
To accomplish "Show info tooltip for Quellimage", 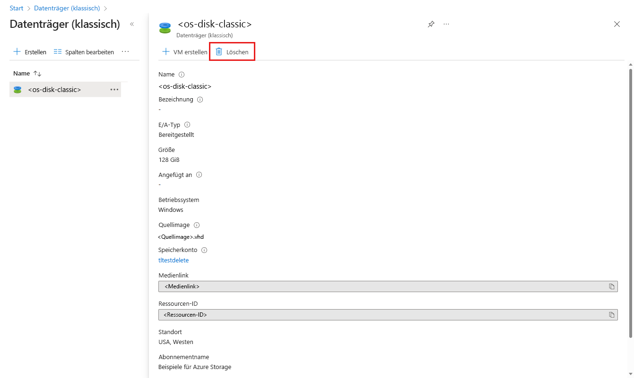I will [x=197, y=225].
